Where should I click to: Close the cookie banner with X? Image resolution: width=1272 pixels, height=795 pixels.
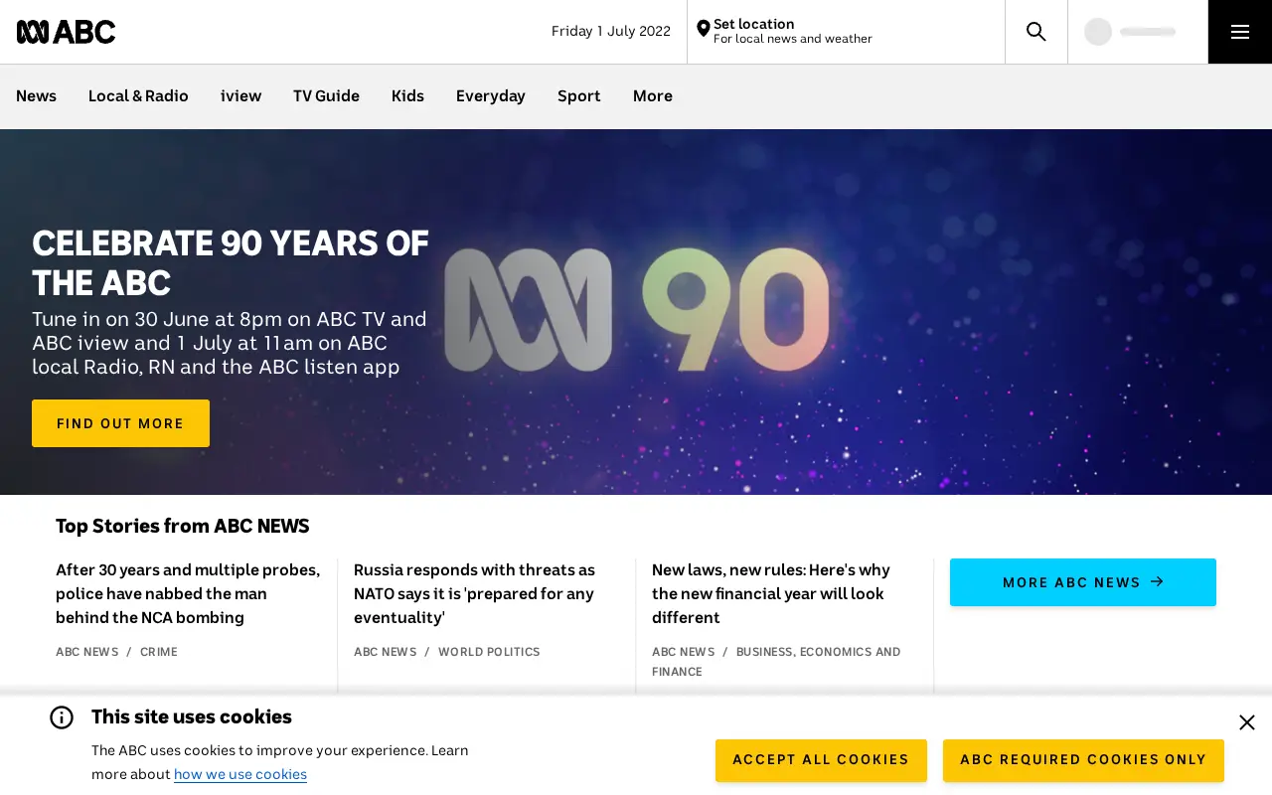click(x=1247, y=722)
